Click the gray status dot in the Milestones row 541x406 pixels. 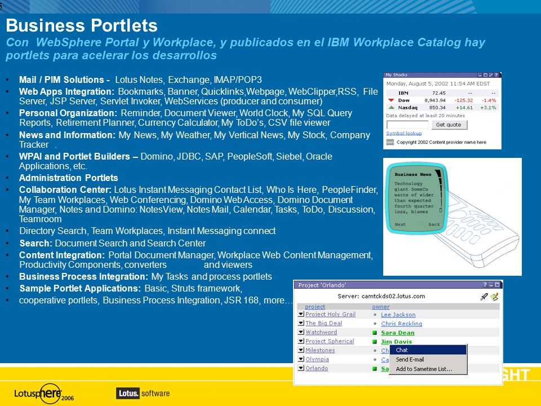point(375,350)
